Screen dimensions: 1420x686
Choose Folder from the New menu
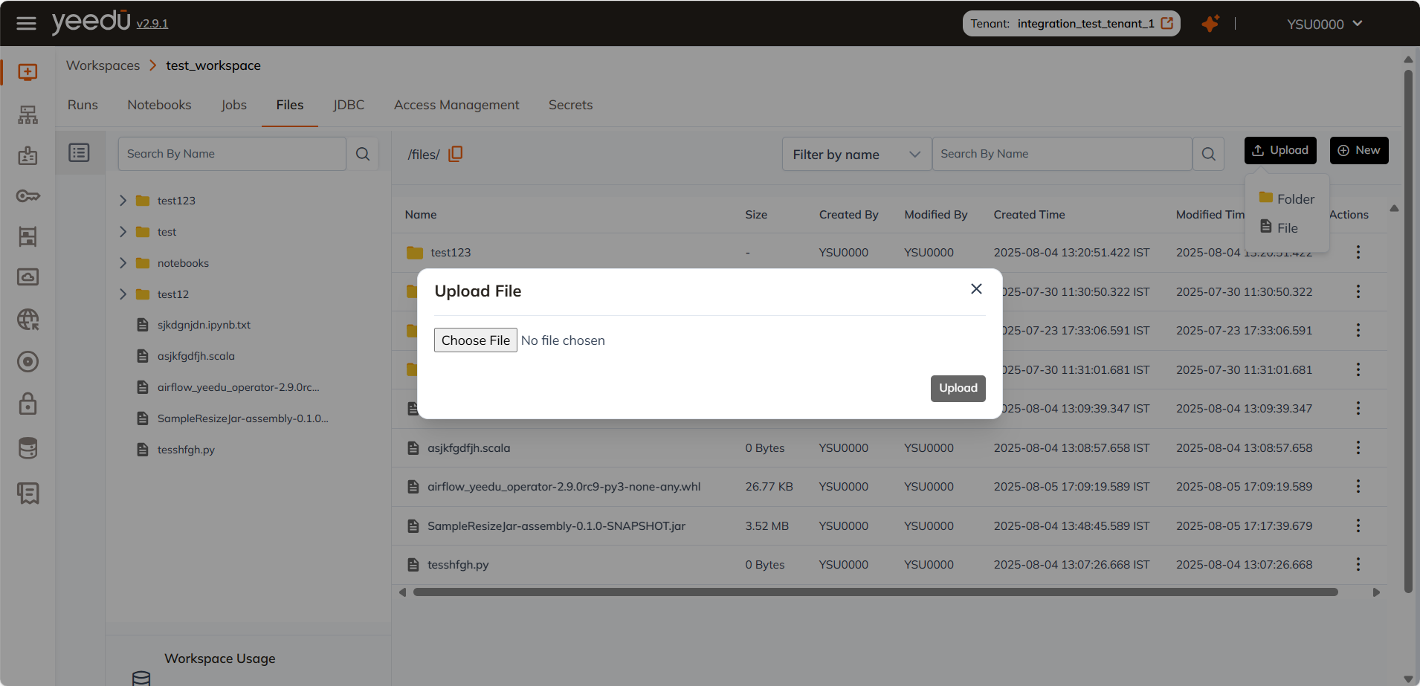coord(1294,198)
